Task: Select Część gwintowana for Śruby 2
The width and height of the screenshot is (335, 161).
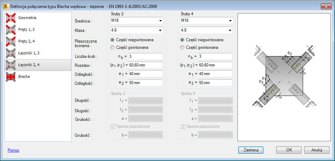Action: pyautogui.click(x=130, y=47)
